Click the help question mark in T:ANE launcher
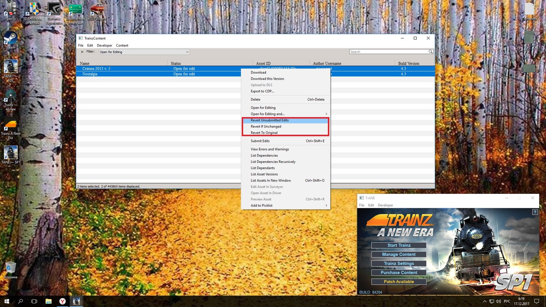Image resolution: width=546 pixels, height=307 pixels. (535, 212)
